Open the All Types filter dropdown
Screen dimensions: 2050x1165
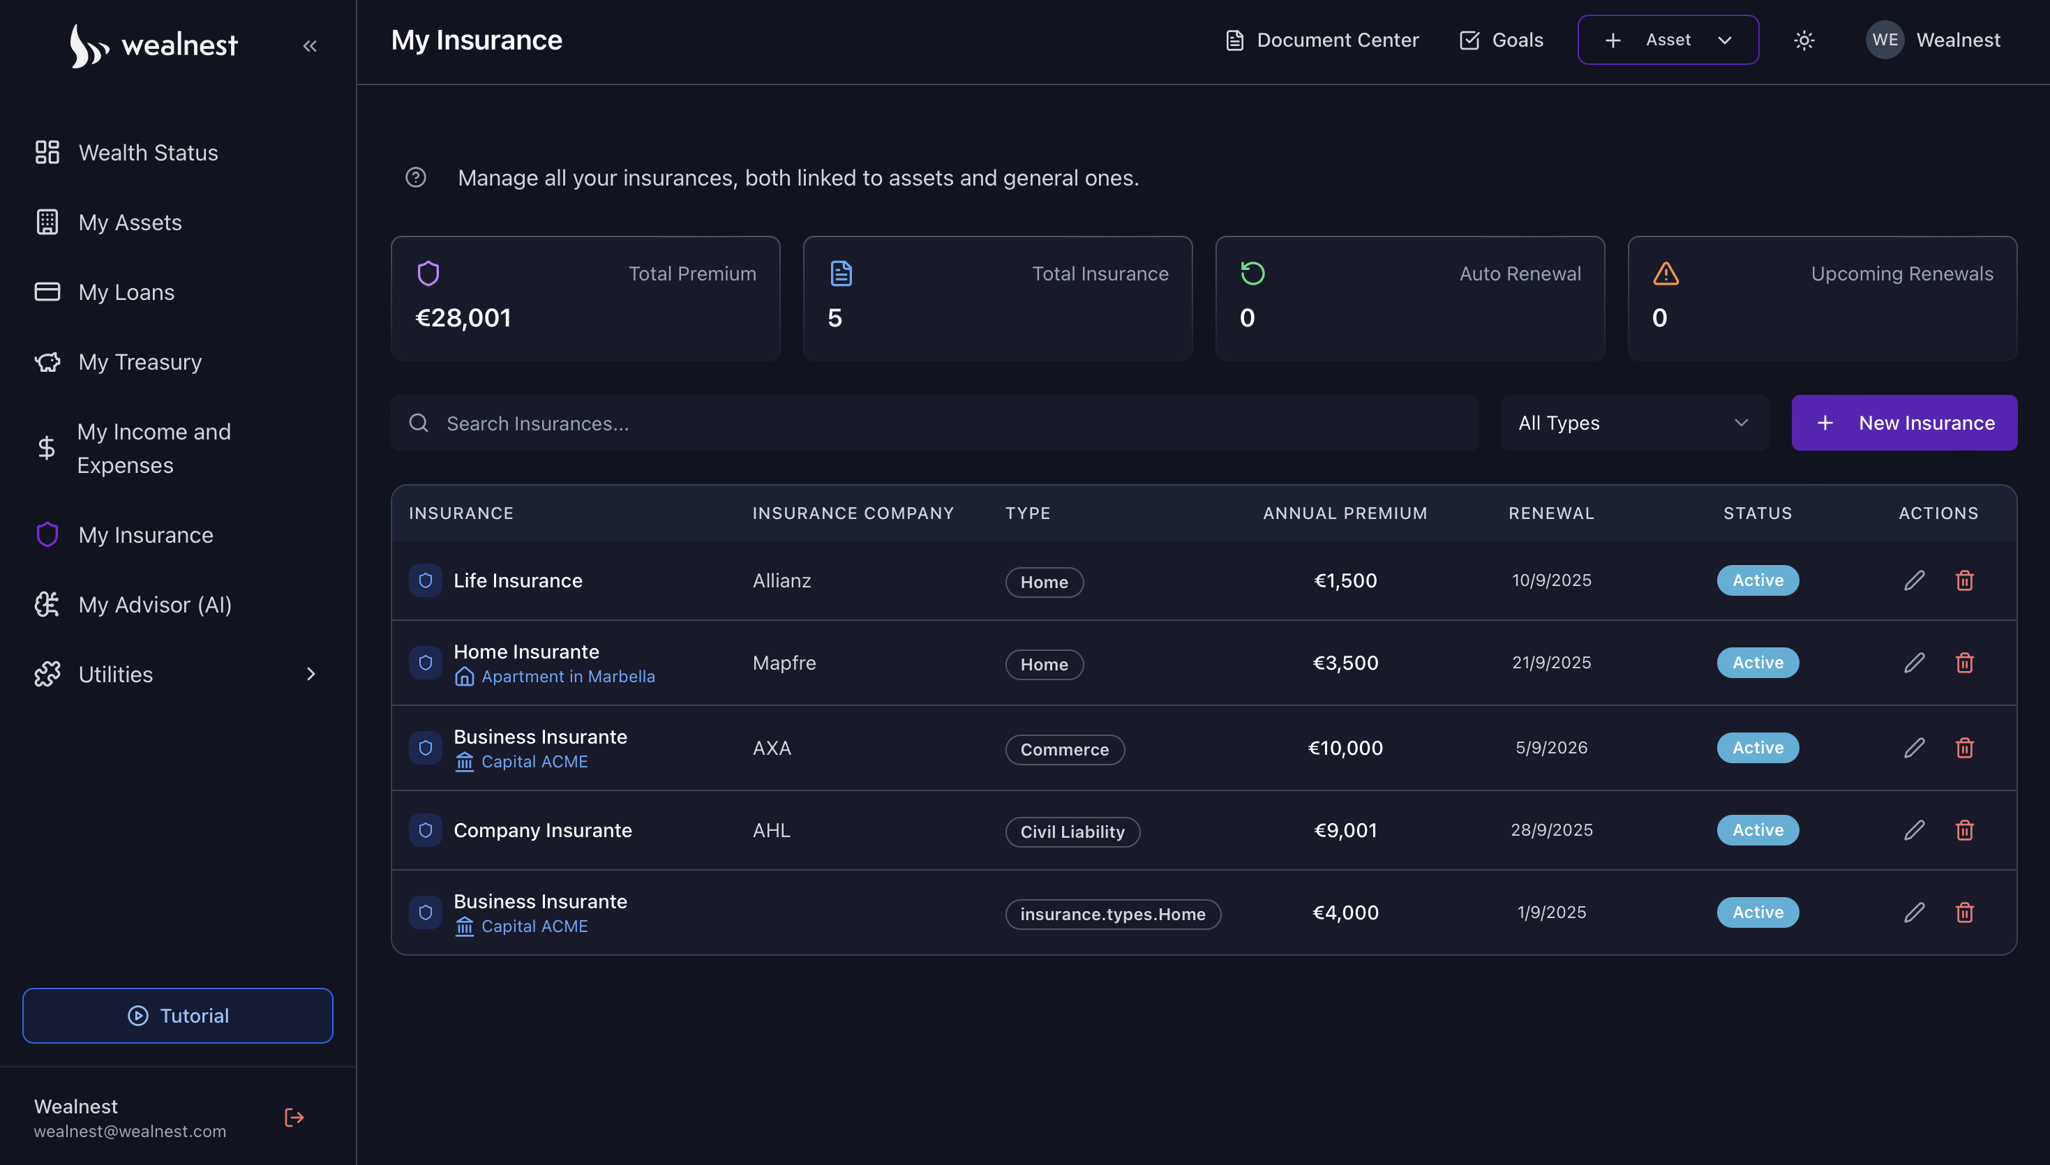(x=1634, y=423)
